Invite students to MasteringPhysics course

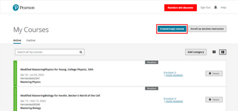click(174, 75)
